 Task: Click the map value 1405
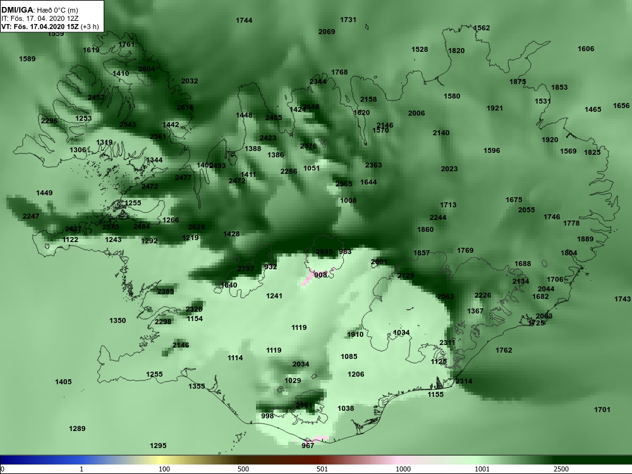pyautogui.click(x=63, y=382)
